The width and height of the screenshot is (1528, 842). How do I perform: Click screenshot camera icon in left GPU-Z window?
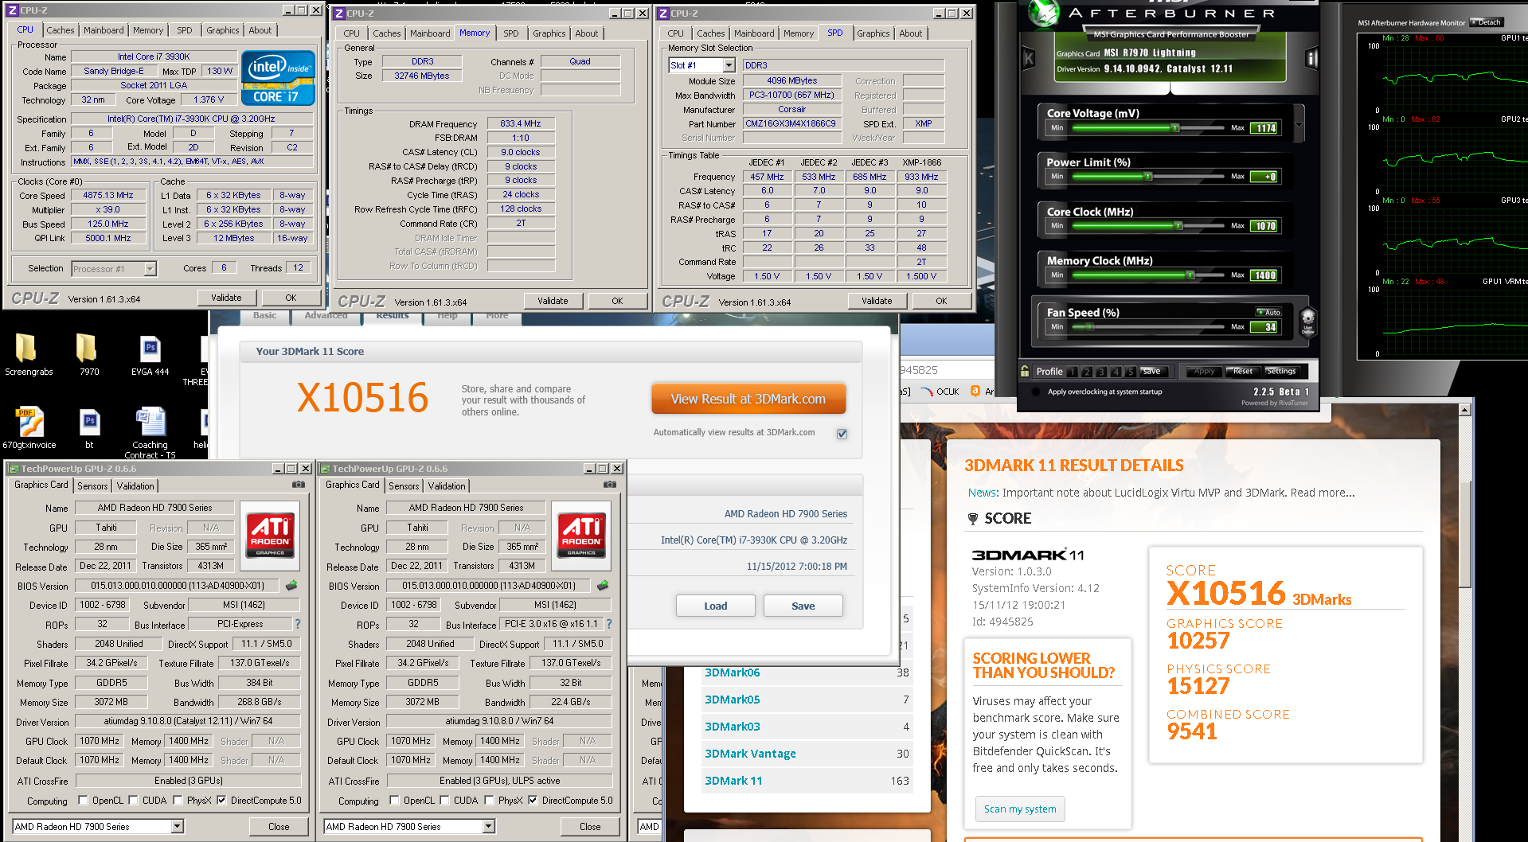click(x=299, y=485)
